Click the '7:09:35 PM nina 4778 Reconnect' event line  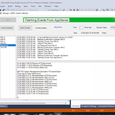tap(34, 64)
